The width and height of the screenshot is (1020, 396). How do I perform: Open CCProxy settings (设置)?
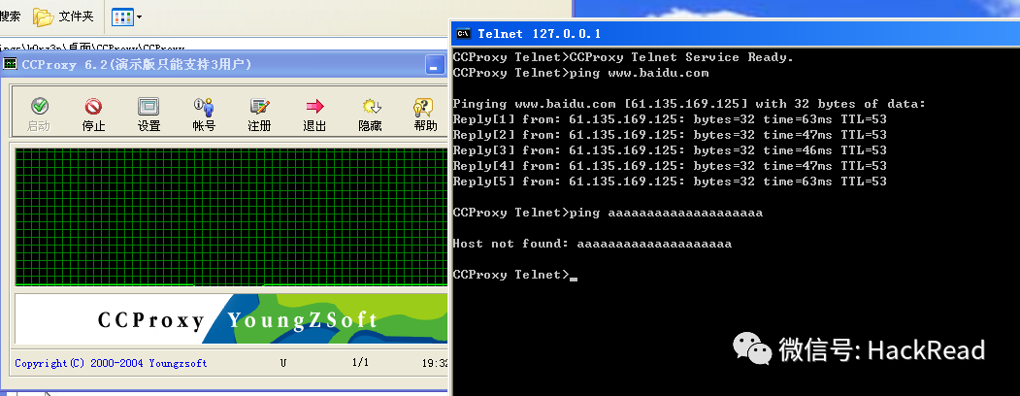tap(148, 115)
